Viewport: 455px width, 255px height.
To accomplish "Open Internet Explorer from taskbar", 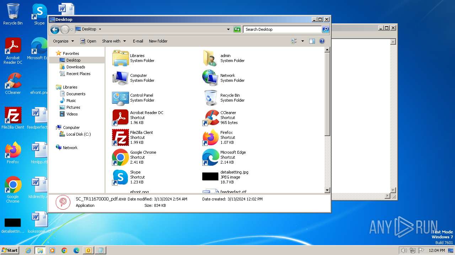I will (28, 250).
